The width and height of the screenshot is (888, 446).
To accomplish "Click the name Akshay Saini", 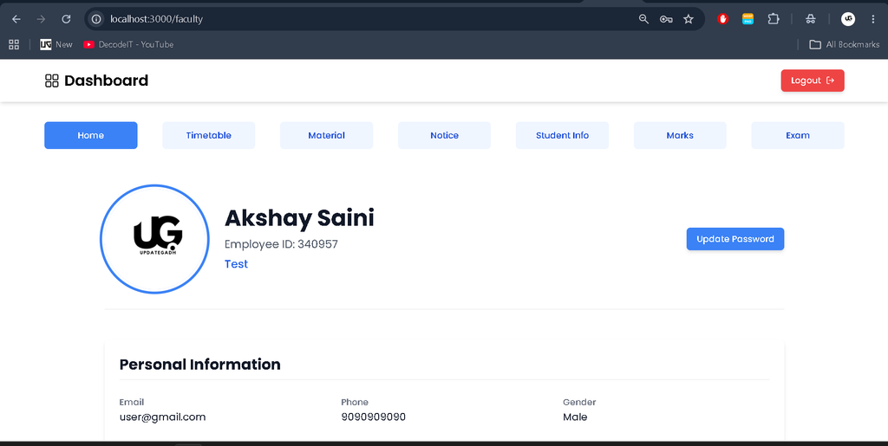I will [x=299, y=218].
